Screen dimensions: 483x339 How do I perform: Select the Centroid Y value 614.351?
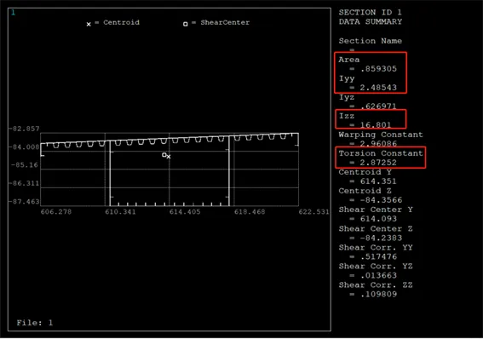(378, 181)
